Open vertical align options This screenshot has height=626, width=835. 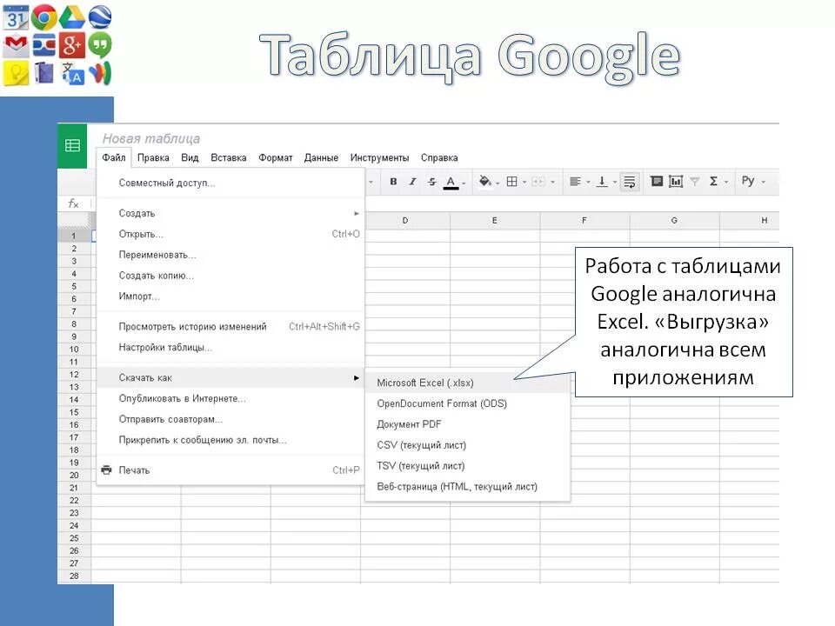(602, 182)
